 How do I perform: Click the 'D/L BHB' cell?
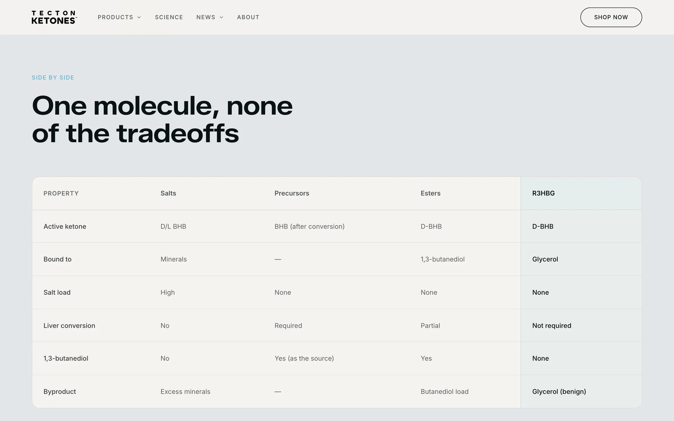click(173, 226)
